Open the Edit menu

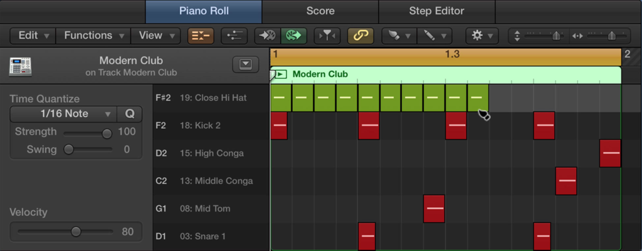click(x=33, y=36)
